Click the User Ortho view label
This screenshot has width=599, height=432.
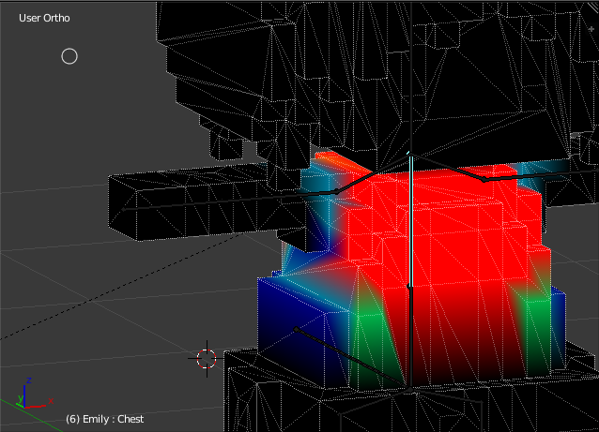(44, 19)
